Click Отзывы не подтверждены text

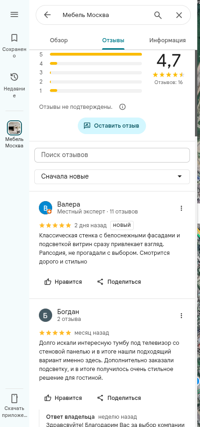pos(76,107)
